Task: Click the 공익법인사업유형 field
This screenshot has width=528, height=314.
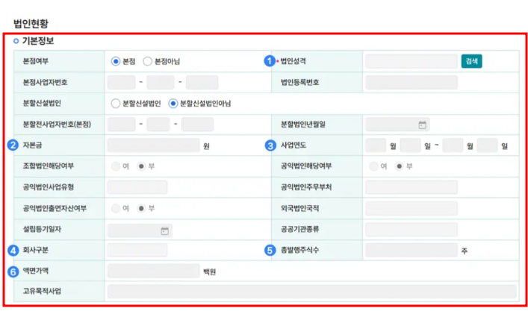Action: click(137, 187)
